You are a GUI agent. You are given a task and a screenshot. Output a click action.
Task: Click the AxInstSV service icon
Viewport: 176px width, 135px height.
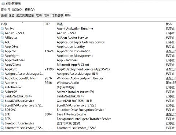2,92
